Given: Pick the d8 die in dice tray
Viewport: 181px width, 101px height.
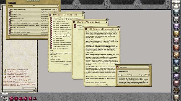Looking at the screenshot, I should point(25,99).
